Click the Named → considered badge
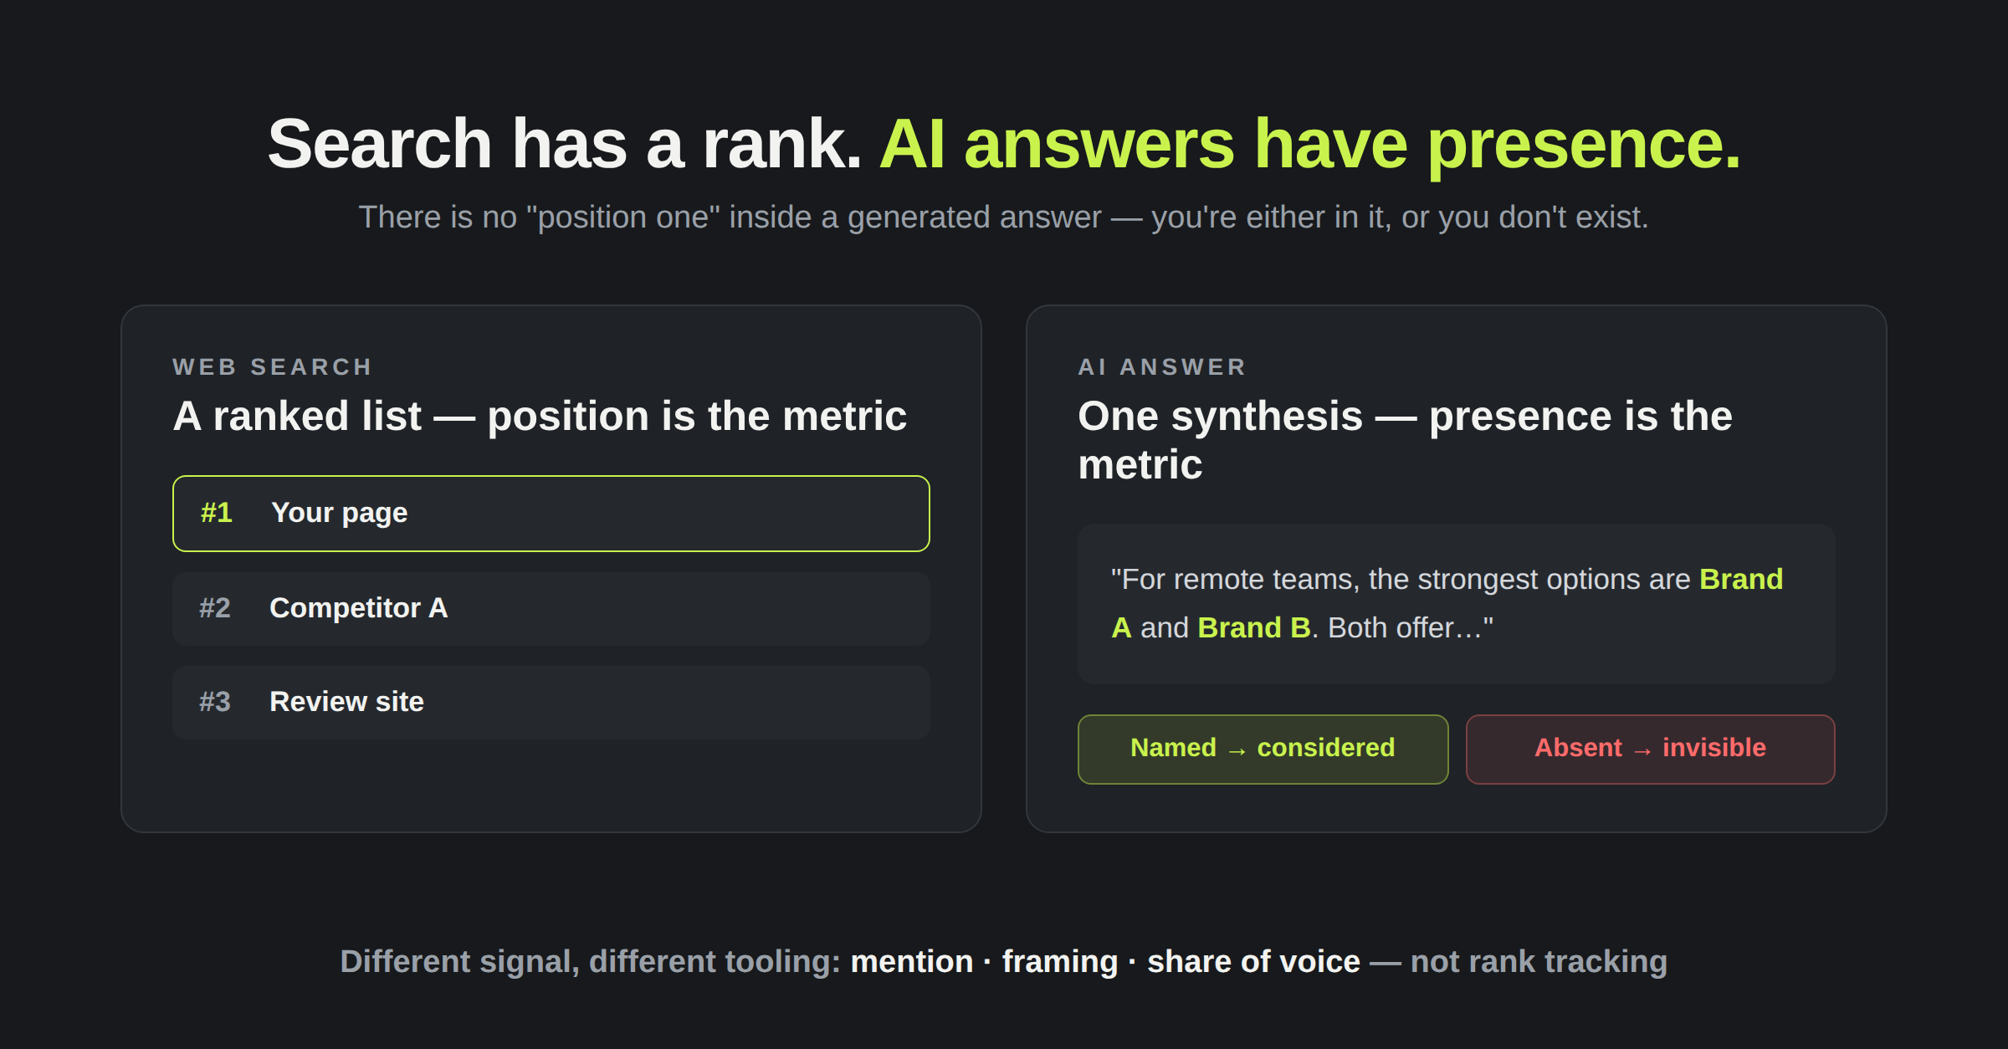This screenshot has width=2008, height=1049. [x=1263, y=749]
